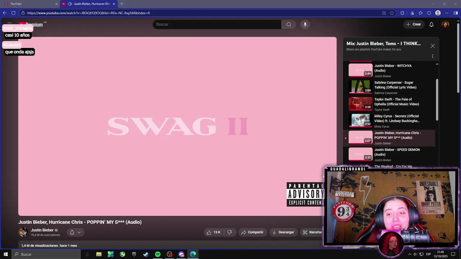Dislike the video with thumbs down
Viewport: 461px width, 259px height.
[230, 232]
